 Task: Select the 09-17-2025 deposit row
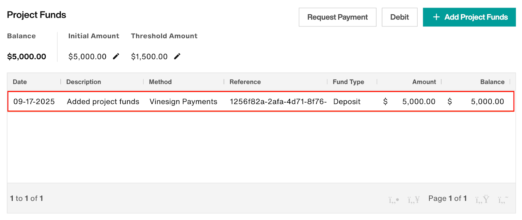(34, 102)
